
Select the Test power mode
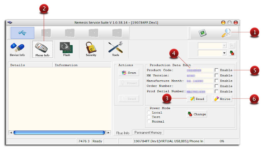149,117
